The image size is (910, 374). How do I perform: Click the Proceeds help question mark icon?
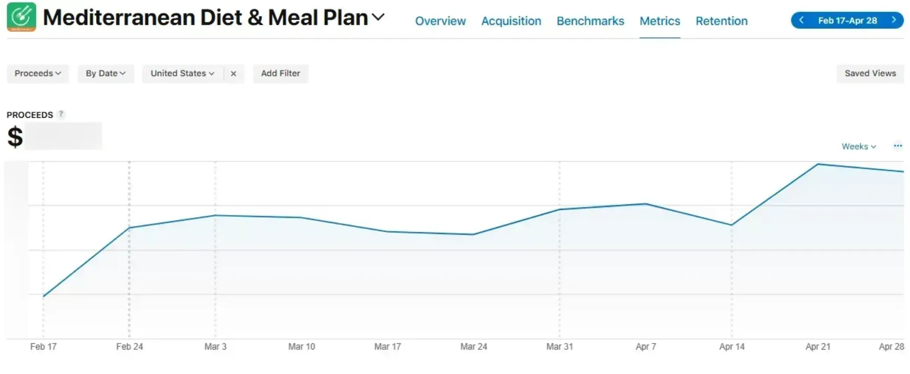point(61,114)
